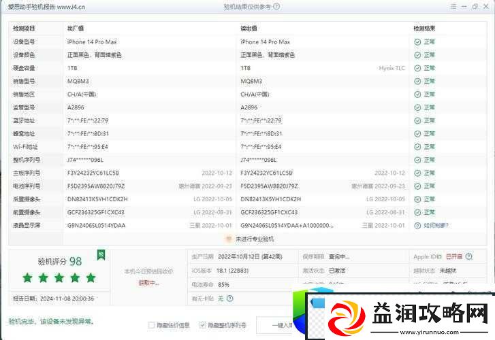
Task: Click the 生产日期 2022年10月12日 value
Action: pyautogui.click(x=250, y=257)
